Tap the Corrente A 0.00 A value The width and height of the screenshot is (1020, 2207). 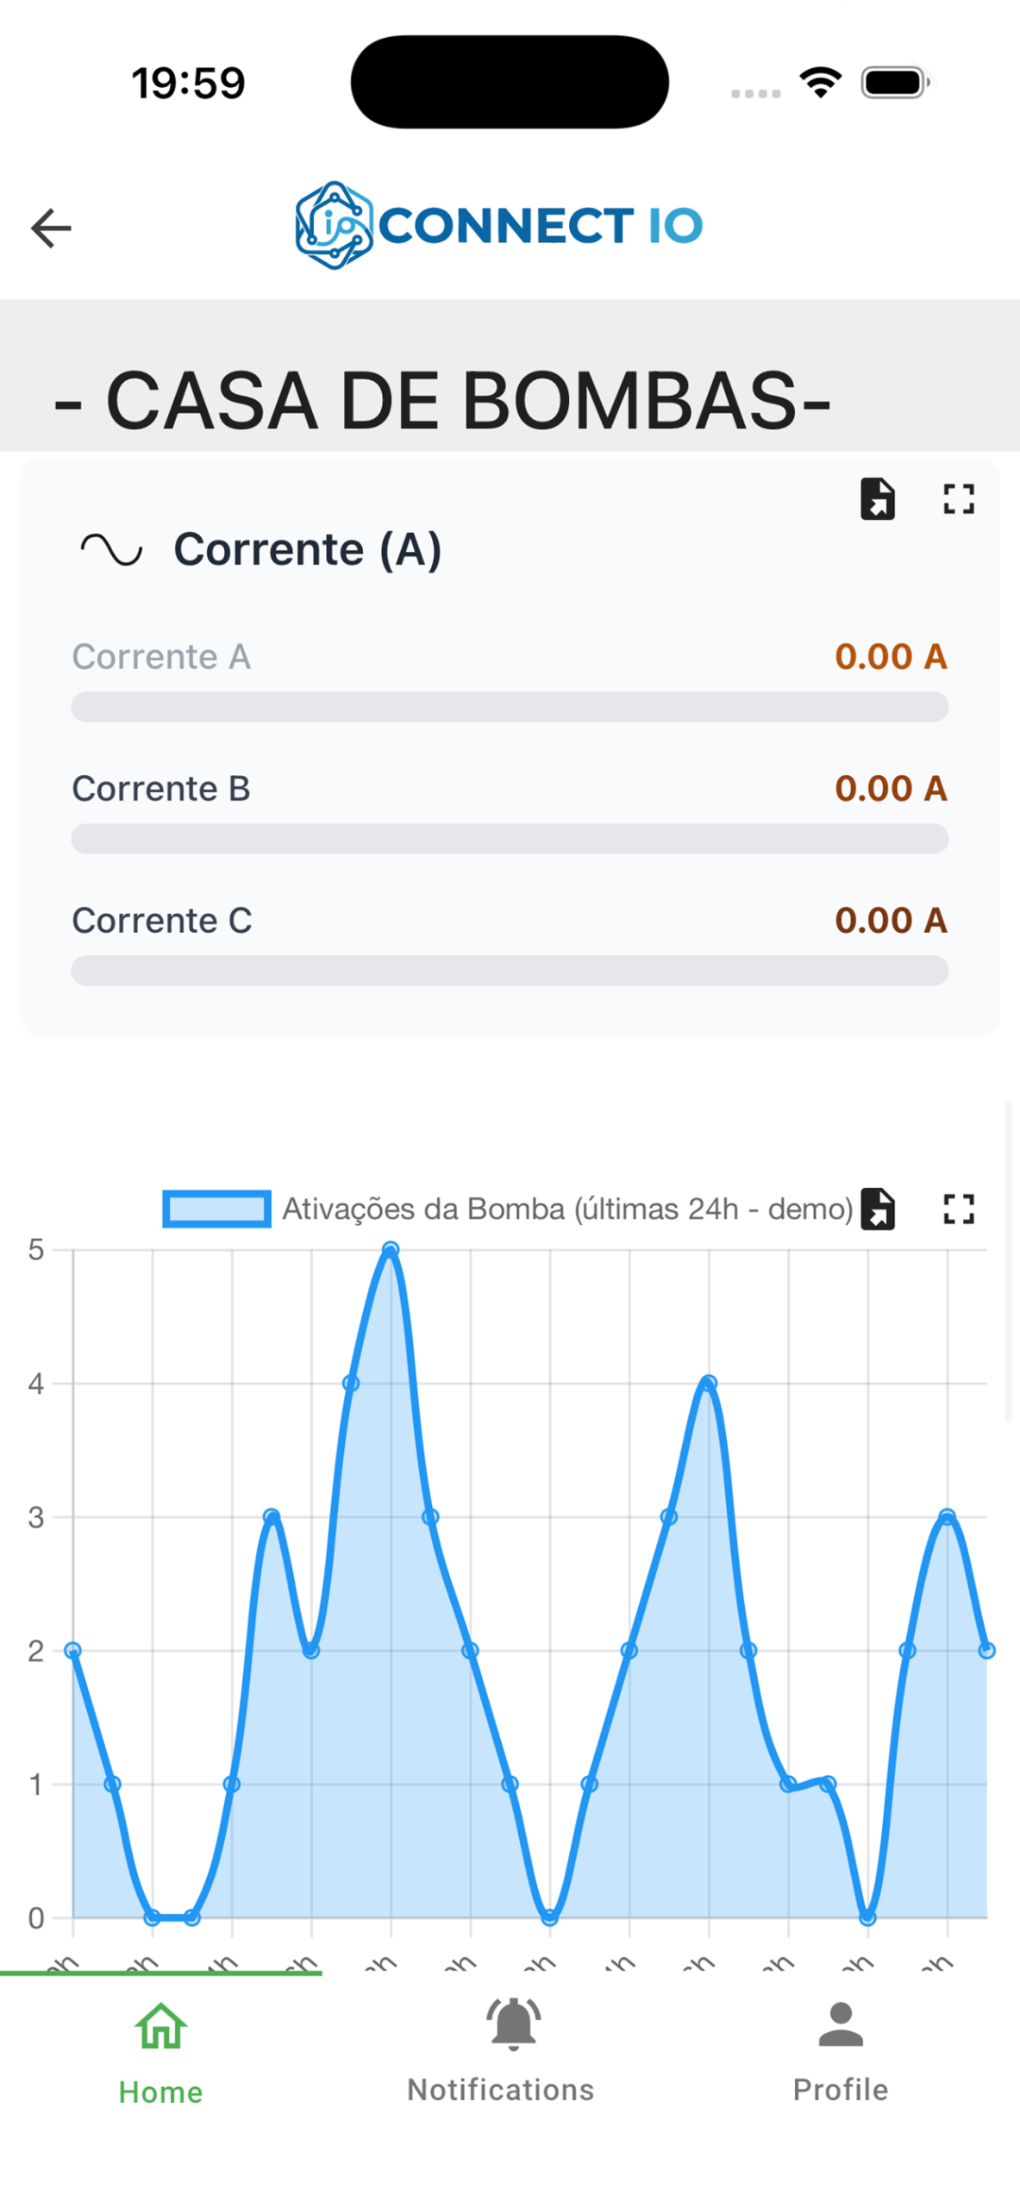[891, 657]
